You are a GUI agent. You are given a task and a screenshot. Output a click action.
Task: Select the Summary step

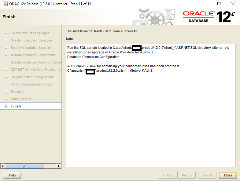18,92
